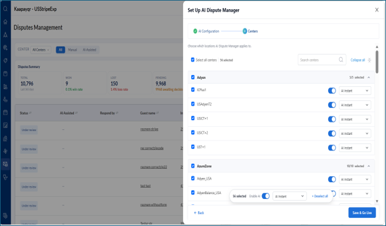Open AI Instant dropdown for USICT+1

355,119
